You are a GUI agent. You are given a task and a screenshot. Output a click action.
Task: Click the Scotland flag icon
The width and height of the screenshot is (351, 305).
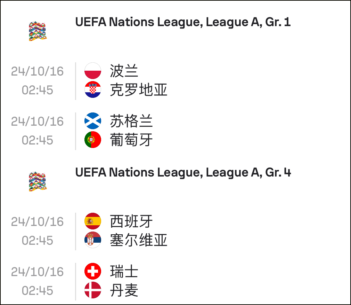click(93, 121)
